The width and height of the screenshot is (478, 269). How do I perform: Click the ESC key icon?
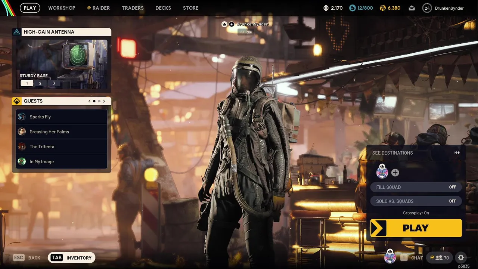click(19, 258)
